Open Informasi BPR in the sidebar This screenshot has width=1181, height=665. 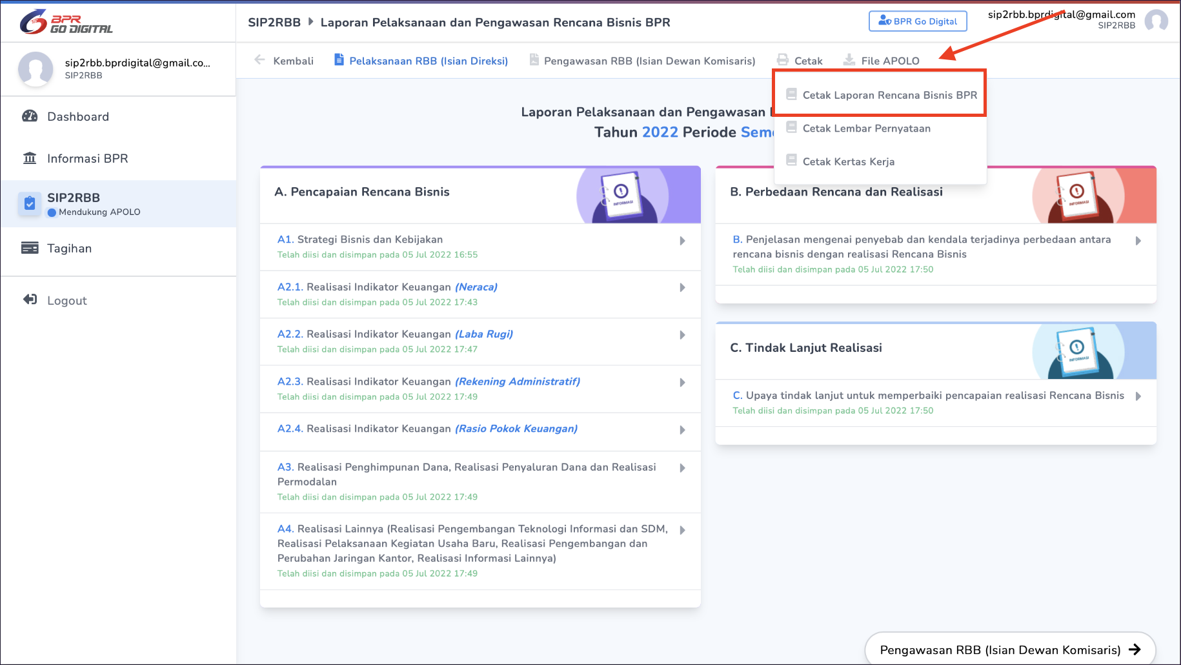tap(118, 158)
